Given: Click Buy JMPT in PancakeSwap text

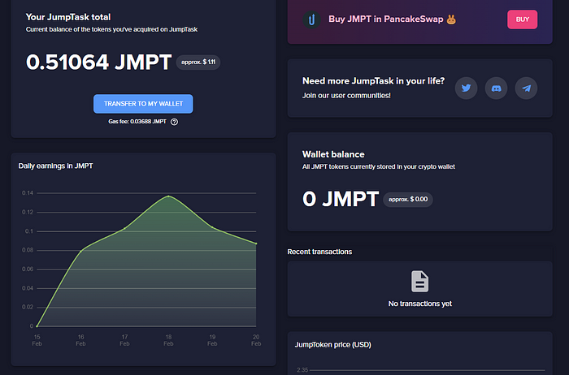Looking at the screenshot, I should [386, 19].
